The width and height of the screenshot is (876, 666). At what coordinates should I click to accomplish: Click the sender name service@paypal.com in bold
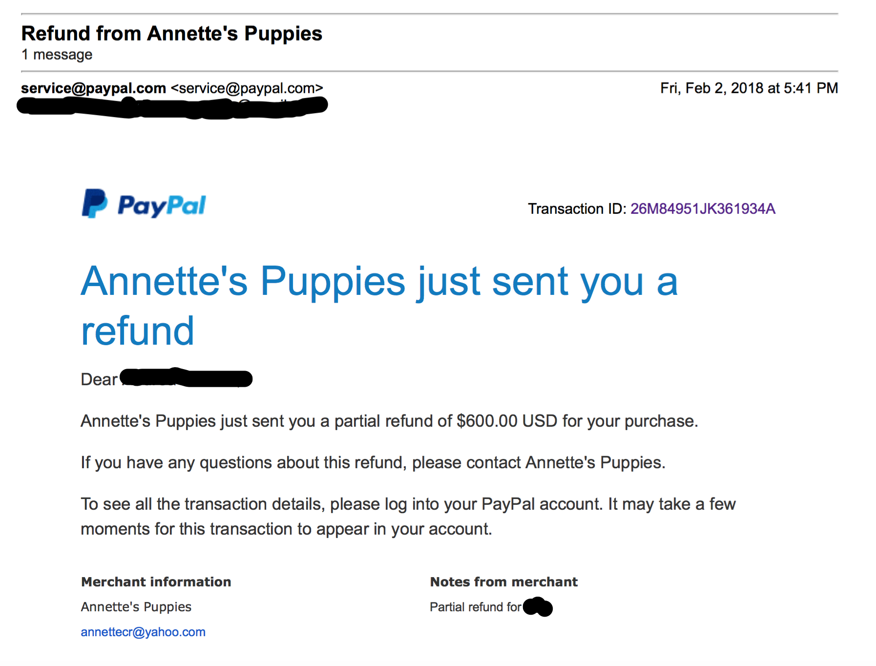94,88
